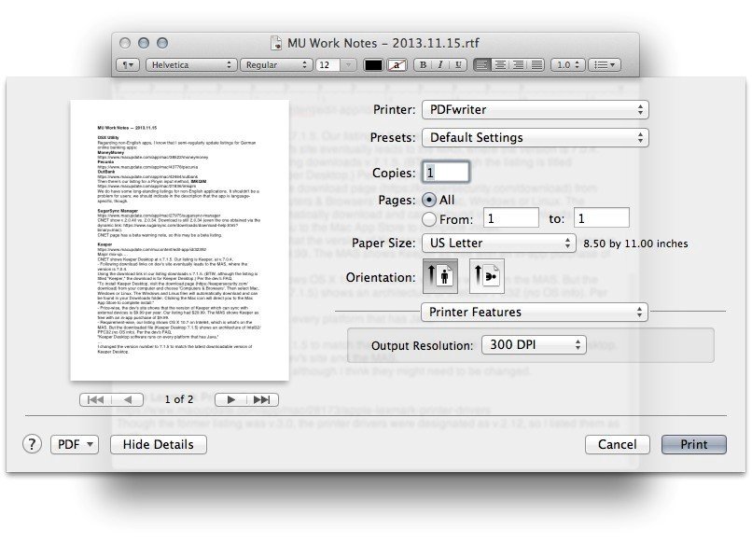This screenshot has width=752, height=543.
Task: Open Printer Features section menu
Action: (535, 313)
